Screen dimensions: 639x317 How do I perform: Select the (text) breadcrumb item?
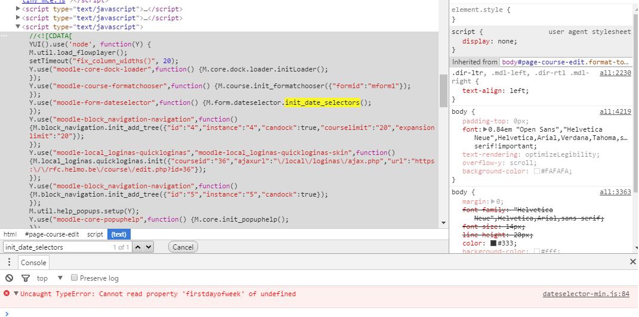coord(119,234)
